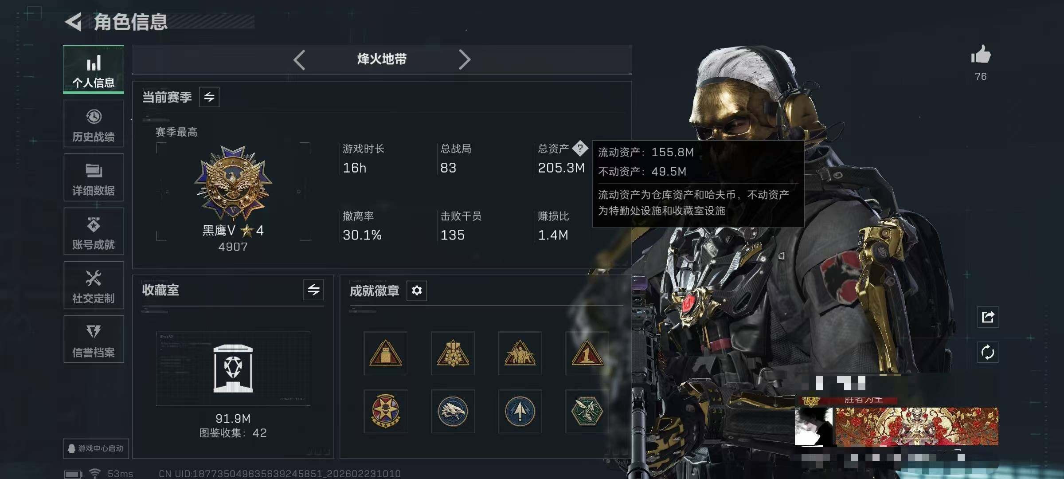The height and width of the screenshot is (479, 1064).
Task: Give a thumbs-up like to this profile
Action: tap(981, 55)
